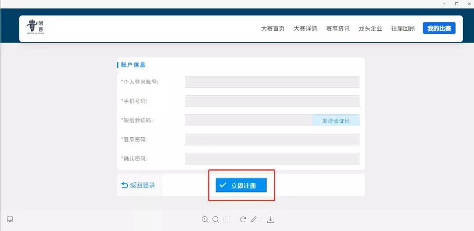Screen dimensions: 474x231
Task: Open the 龙头企业 navigation item
Action: tap(370, 28)
